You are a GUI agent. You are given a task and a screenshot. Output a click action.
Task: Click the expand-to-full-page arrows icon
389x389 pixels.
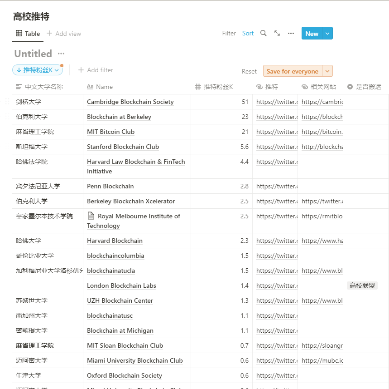[x=277, y=33]
